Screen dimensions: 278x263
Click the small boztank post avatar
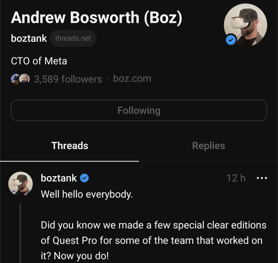(x=21, y=184)
